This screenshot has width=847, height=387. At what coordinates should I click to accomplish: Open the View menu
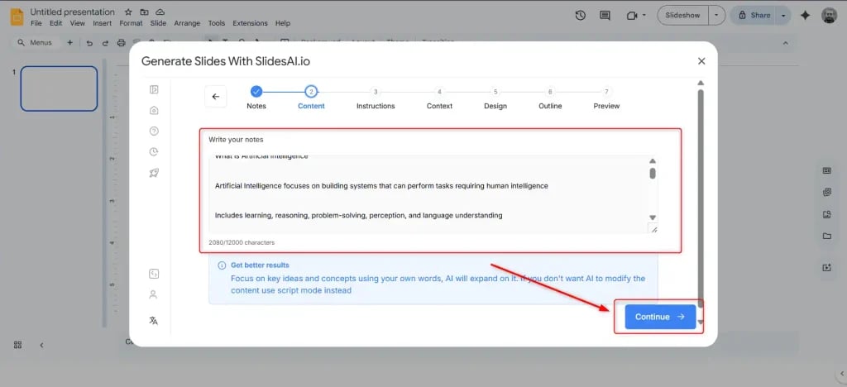pyautogui.click(x=78, y=23)
